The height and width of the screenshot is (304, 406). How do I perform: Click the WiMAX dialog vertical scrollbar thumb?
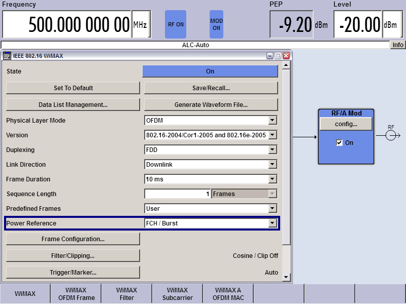286,157
